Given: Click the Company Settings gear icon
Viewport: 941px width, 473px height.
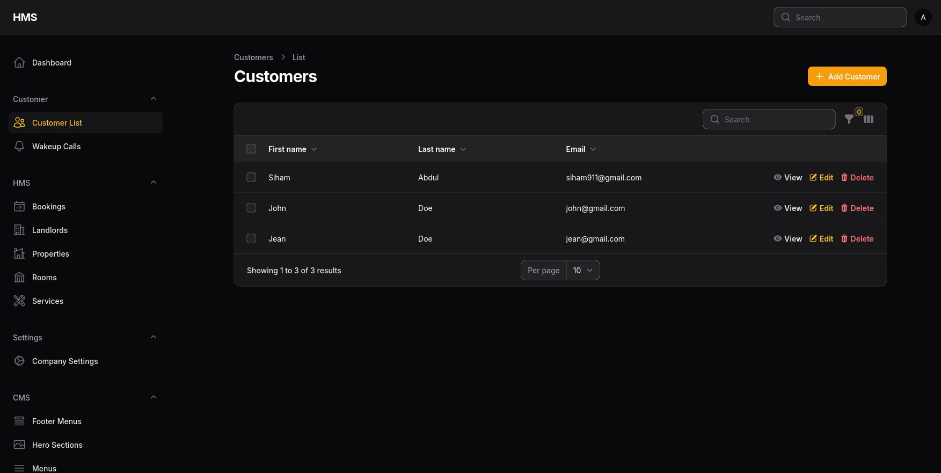Looking at the screenshot, I should coord(19,361).
